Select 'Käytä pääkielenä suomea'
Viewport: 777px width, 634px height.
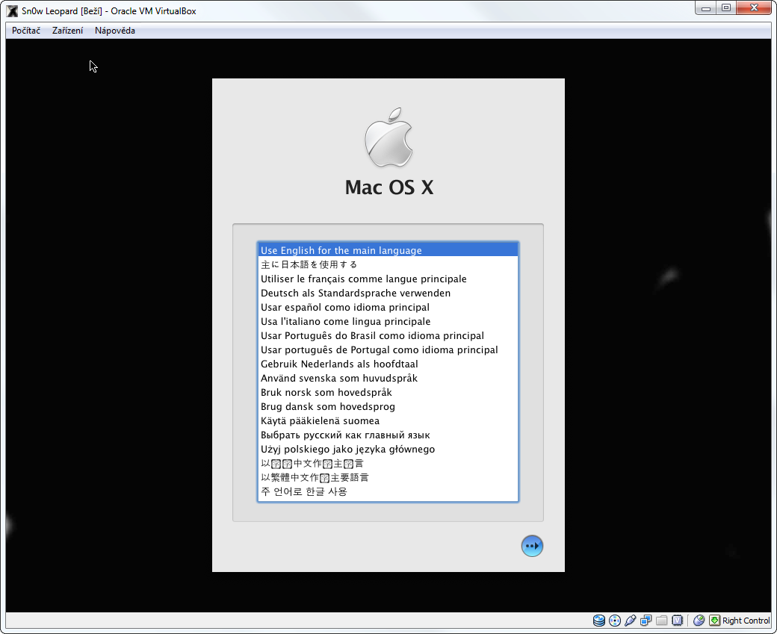[388, 420]
